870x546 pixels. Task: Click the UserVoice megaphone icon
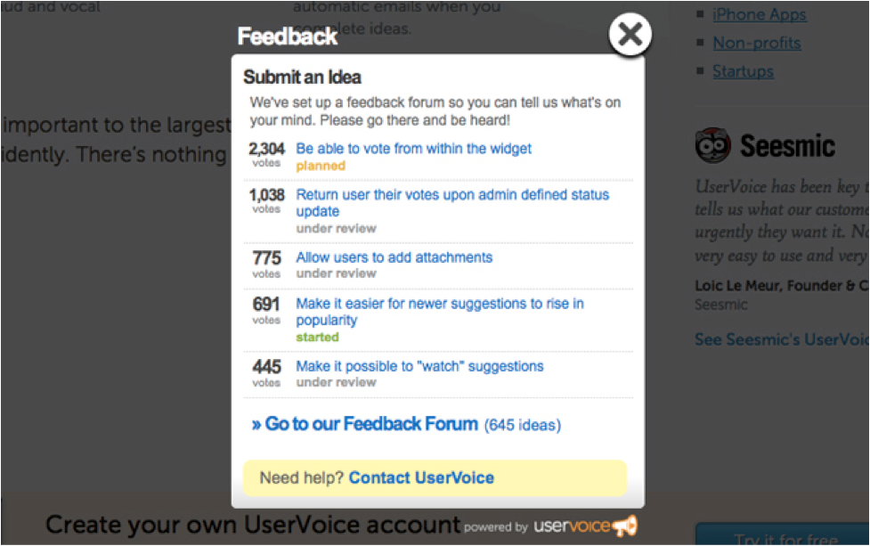click(625, 526)
